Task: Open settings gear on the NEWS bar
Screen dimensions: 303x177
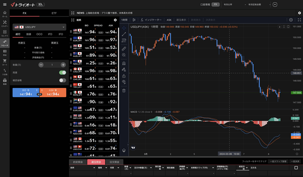Action: point(299,13)
